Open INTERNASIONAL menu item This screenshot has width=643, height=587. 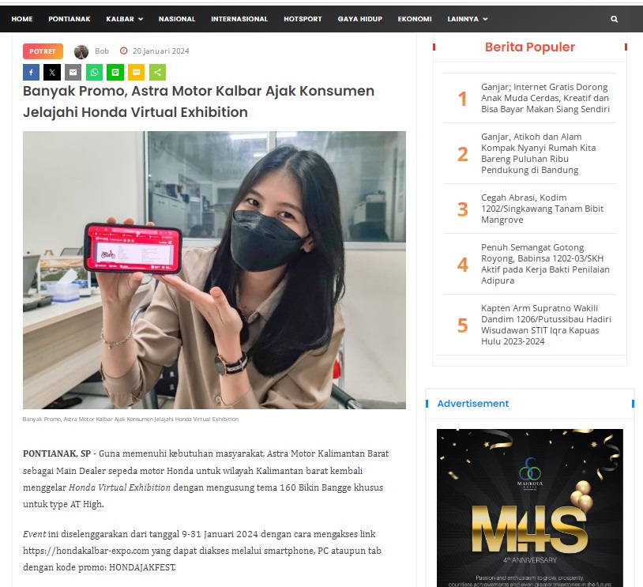239,19
